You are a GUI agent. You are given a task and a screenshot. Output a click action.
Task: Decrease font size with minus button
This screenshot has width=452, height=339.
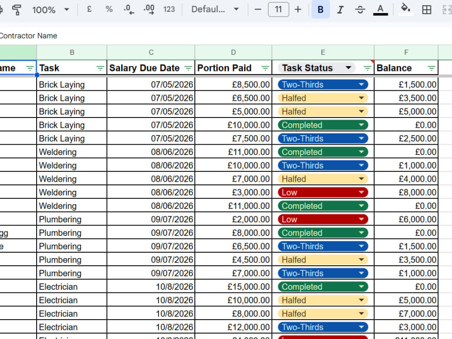tap(258, 9)
